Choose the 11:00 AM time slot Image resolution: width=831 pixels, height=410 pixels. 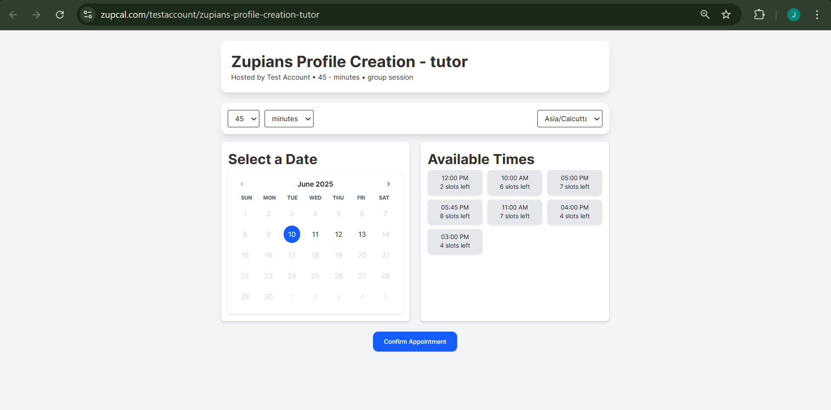click(514, 212)
